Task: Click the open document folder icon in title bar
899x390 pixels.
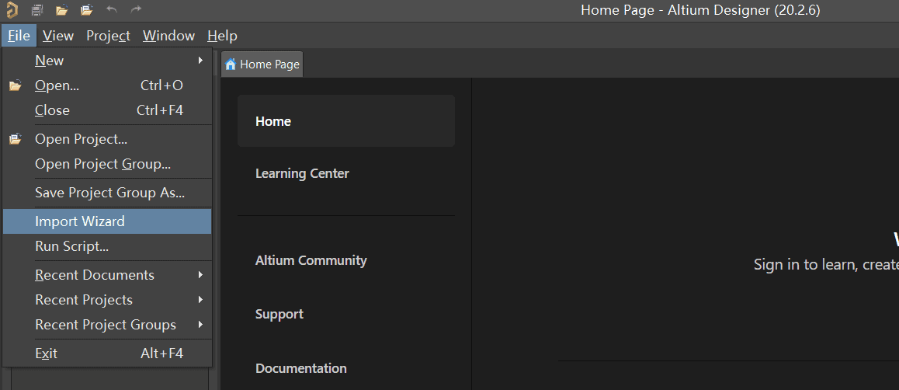Action: tap(62, 10)
